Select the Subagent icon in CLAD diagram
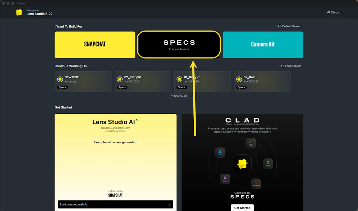This screenshot has width=358, height=211. click(x=256, y=184)
